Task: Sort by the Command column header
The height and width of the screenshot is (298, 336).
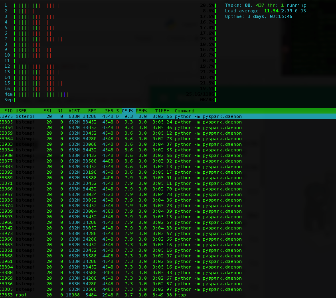Action: point(184,111)
